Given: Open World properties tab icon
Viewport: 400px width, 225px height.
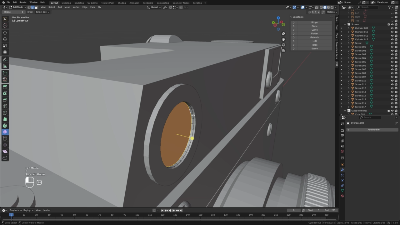Looking at the screenshot, I should [x=342, y=152].
